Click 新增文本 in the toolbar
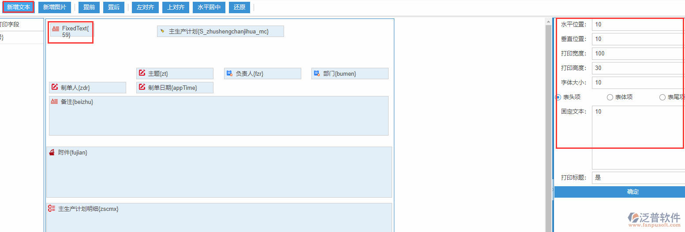 tap(19, 7)
